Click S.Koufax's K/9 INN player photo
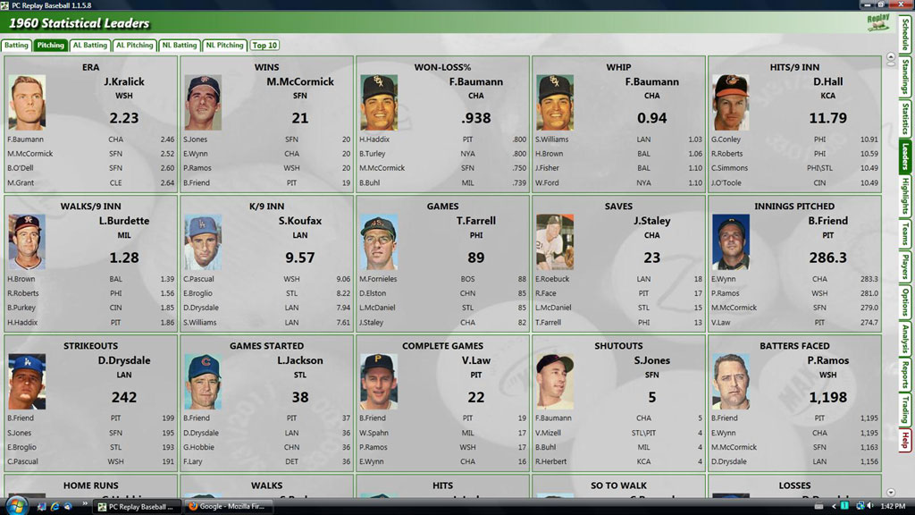This screenshot has height=515, width=915. pos(203,242)
